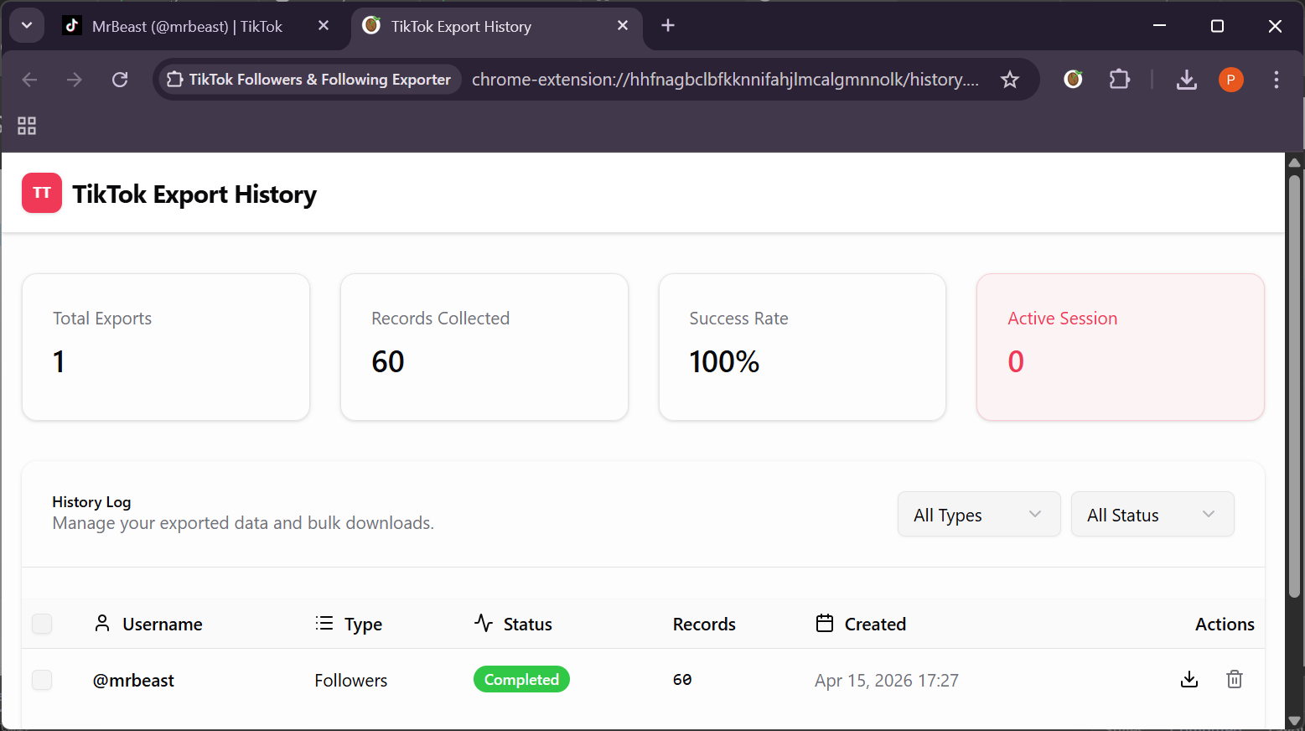Click the History Log title

point(91,501)
